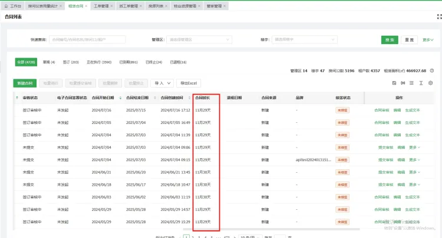
Task: Click the text-height T toolbar icon
Action: [x=421, y=83]
